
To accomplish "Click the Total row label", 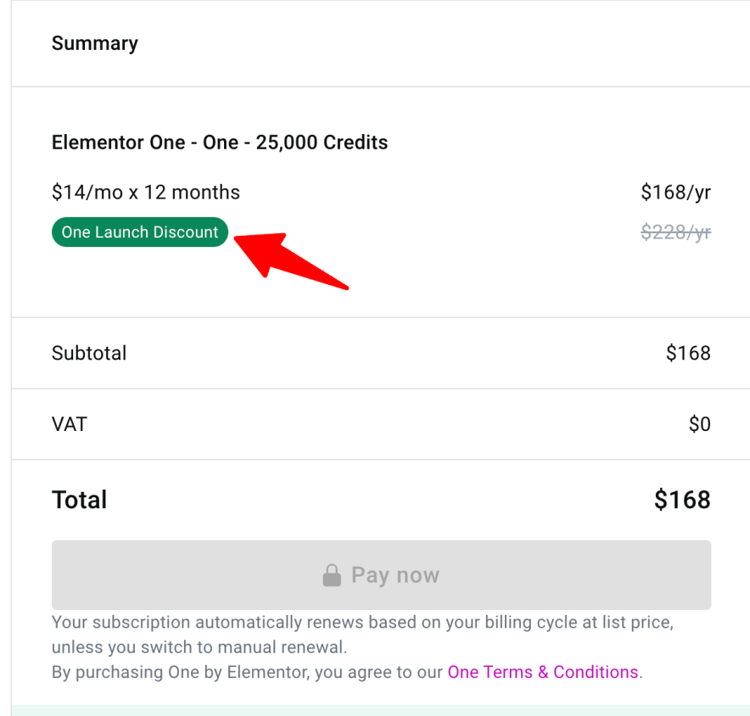I will tap(79, 500).
